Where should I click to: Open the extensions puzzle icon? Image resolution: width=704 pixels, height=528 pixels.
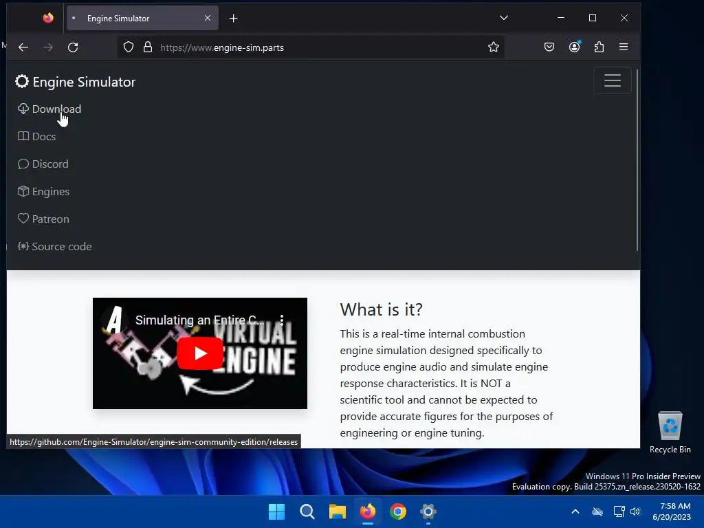click(x=599, y=47)
